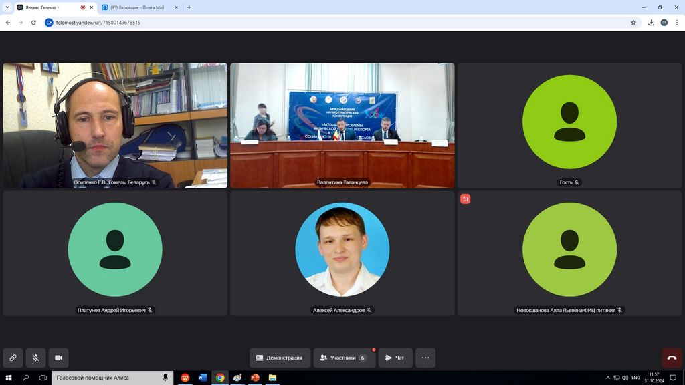Reload the Telemost page
685x385 pixels.
[x=33, y=22]
